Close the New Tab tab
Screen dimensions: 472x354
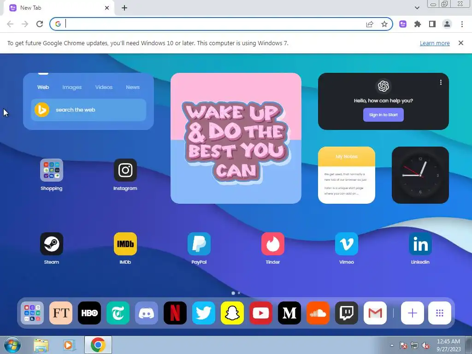[x=107, y=8]
